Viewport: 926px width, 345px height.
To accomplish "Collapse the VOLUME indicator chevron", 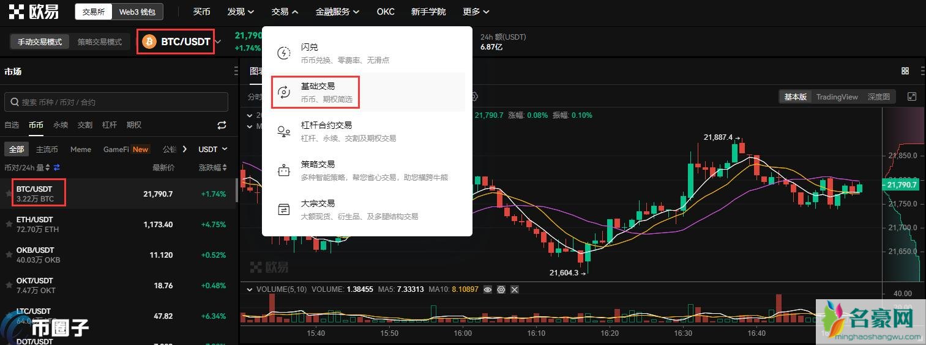I will [248, 289].
